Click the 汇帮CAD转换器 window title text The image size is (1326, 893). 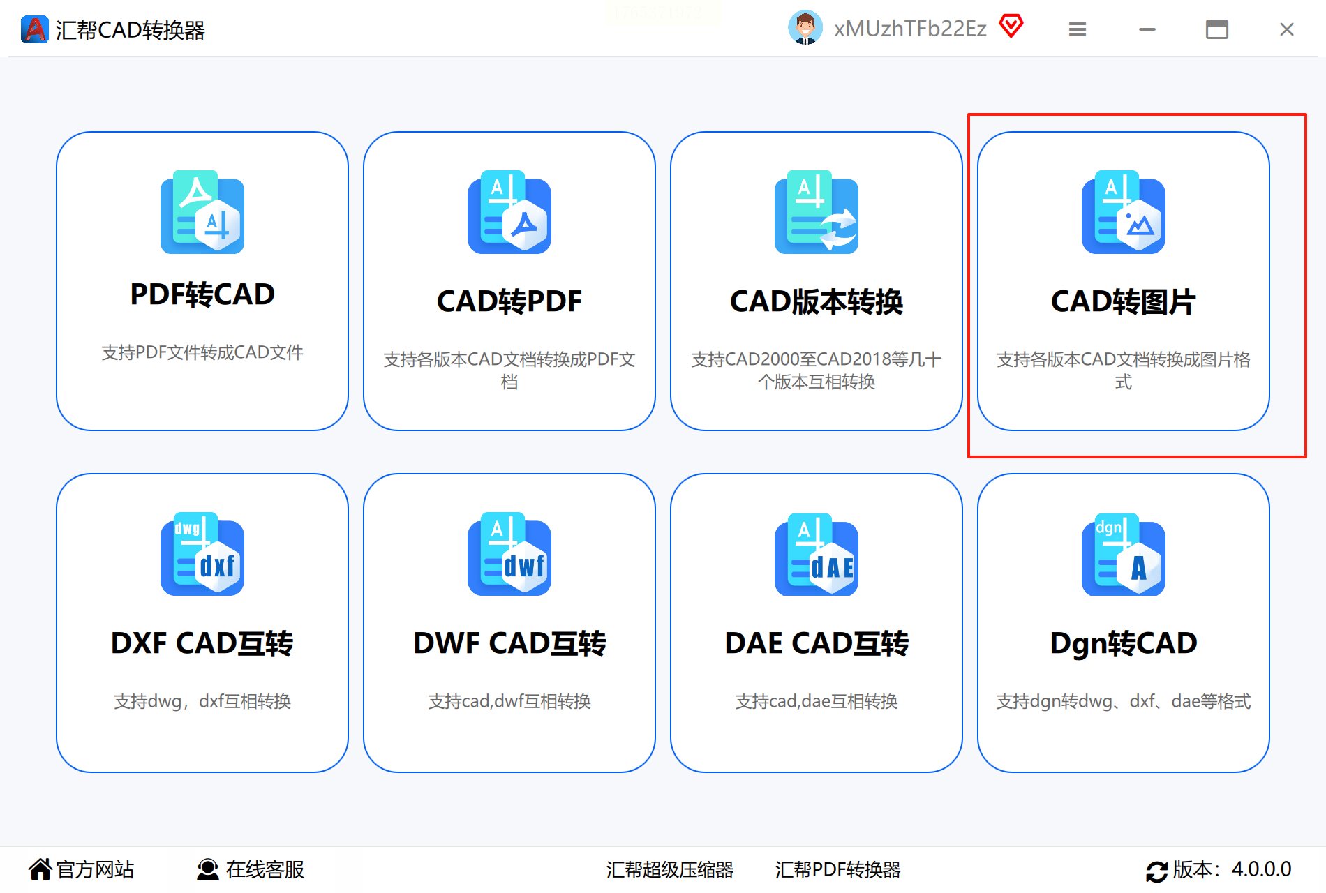click(131, 30)
